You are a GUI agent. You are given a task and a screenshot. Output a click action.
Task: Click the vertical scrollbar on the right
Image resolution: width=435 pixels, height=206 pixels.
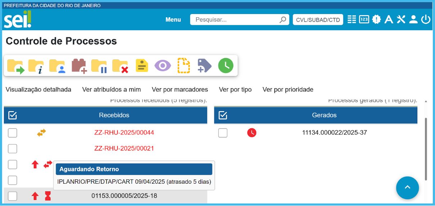tap(426, 148)
